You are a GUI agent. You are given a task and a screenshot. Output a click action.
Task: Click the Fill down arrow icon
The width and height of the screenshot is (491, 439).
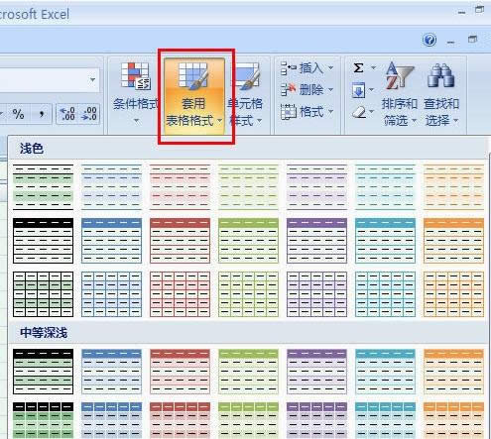click(358, 90)
